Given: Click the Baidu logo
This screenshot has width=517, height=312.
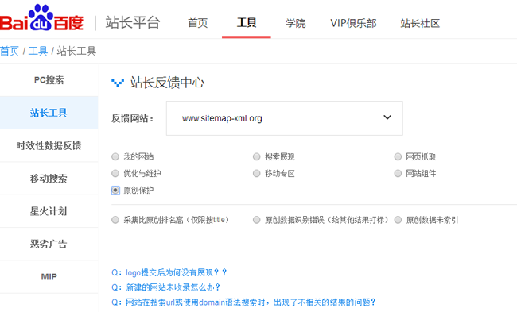Looking at the screenshot, I should 41,18.
